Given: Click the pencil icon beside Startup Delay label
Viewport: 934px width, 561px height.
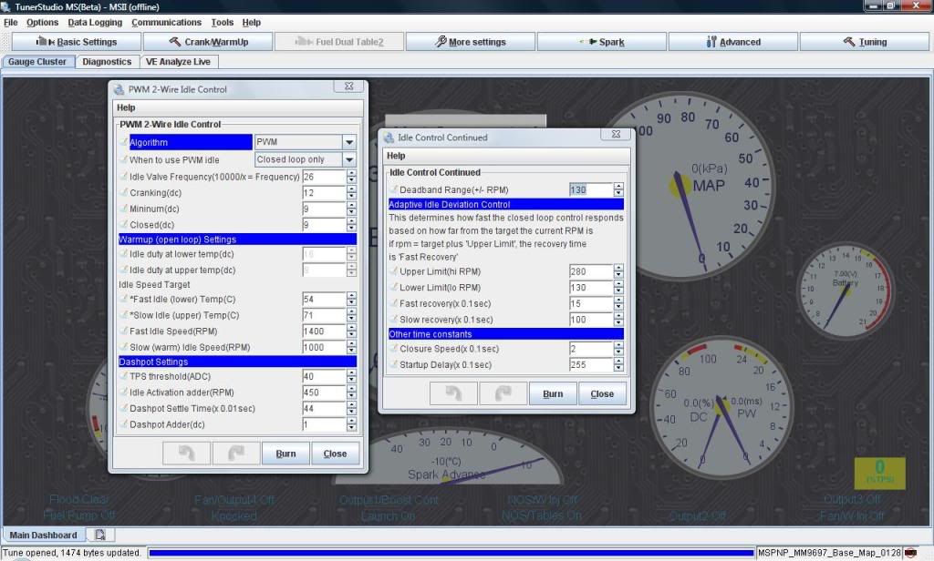Looking at the screenshot, I should tap(394, 364).
